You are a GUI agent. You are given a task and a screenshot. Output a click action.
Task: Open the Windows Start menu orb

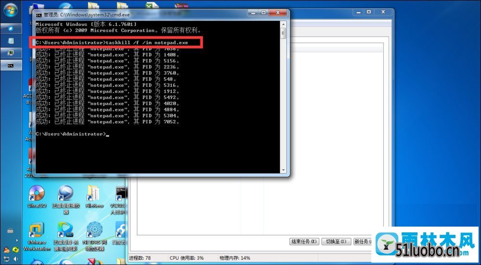click(11, 9)
